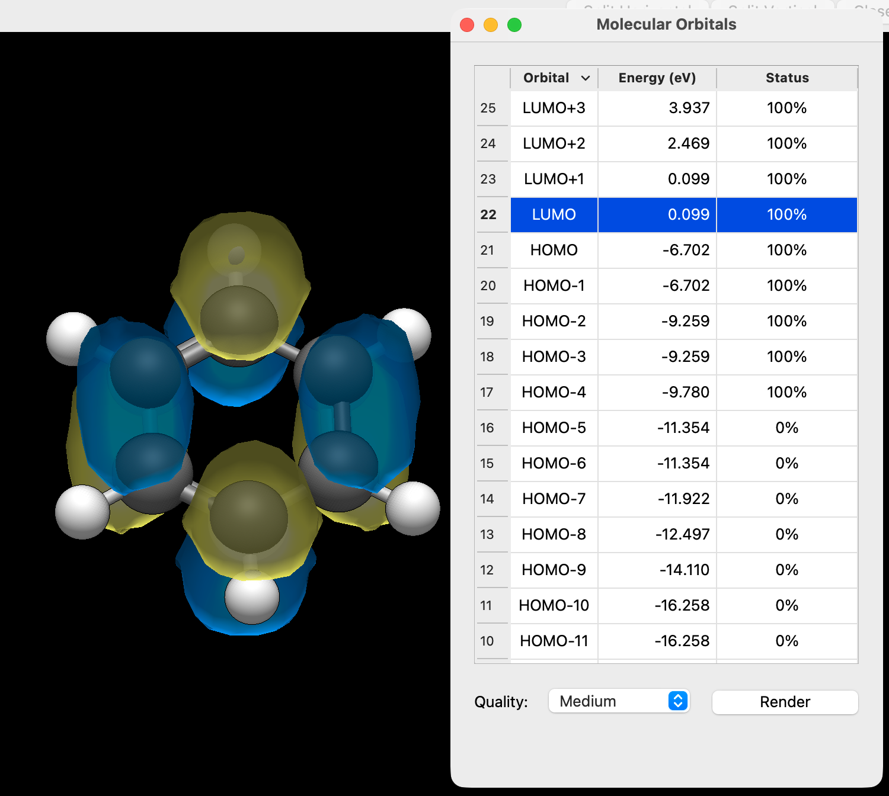Viewport: 889px width, 796px height.
Task: Click the 0% status of HOMO-7
Action: (786, 499)
